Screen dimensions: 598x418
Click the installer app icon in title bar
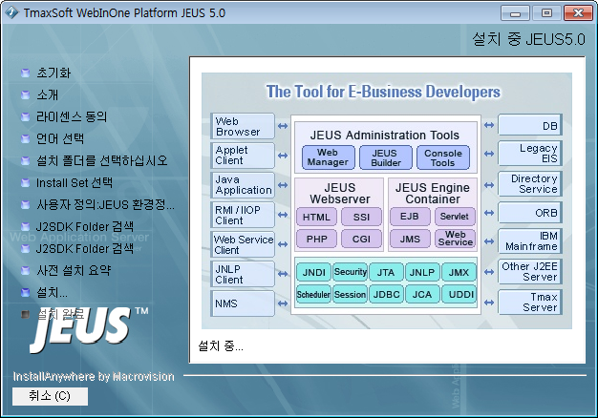[x=11, y=12]
